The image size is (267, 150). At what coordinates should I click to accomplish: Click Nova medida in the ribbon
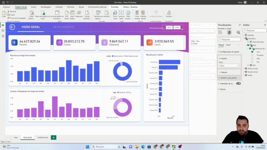click(137, 15)
